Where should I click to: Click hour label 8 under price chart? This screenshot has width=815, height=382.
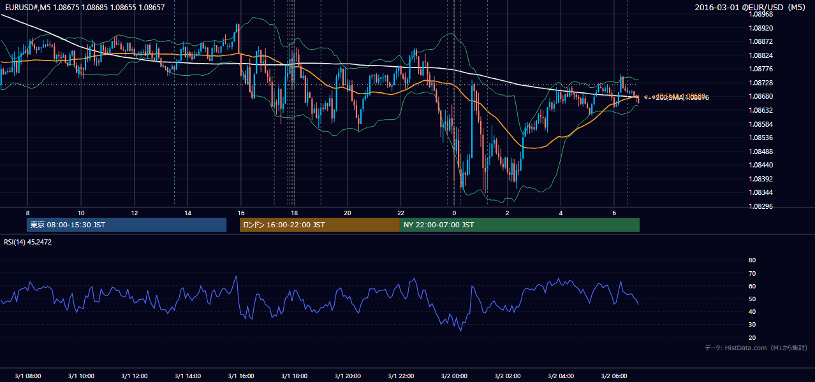(x=27, y=213)
